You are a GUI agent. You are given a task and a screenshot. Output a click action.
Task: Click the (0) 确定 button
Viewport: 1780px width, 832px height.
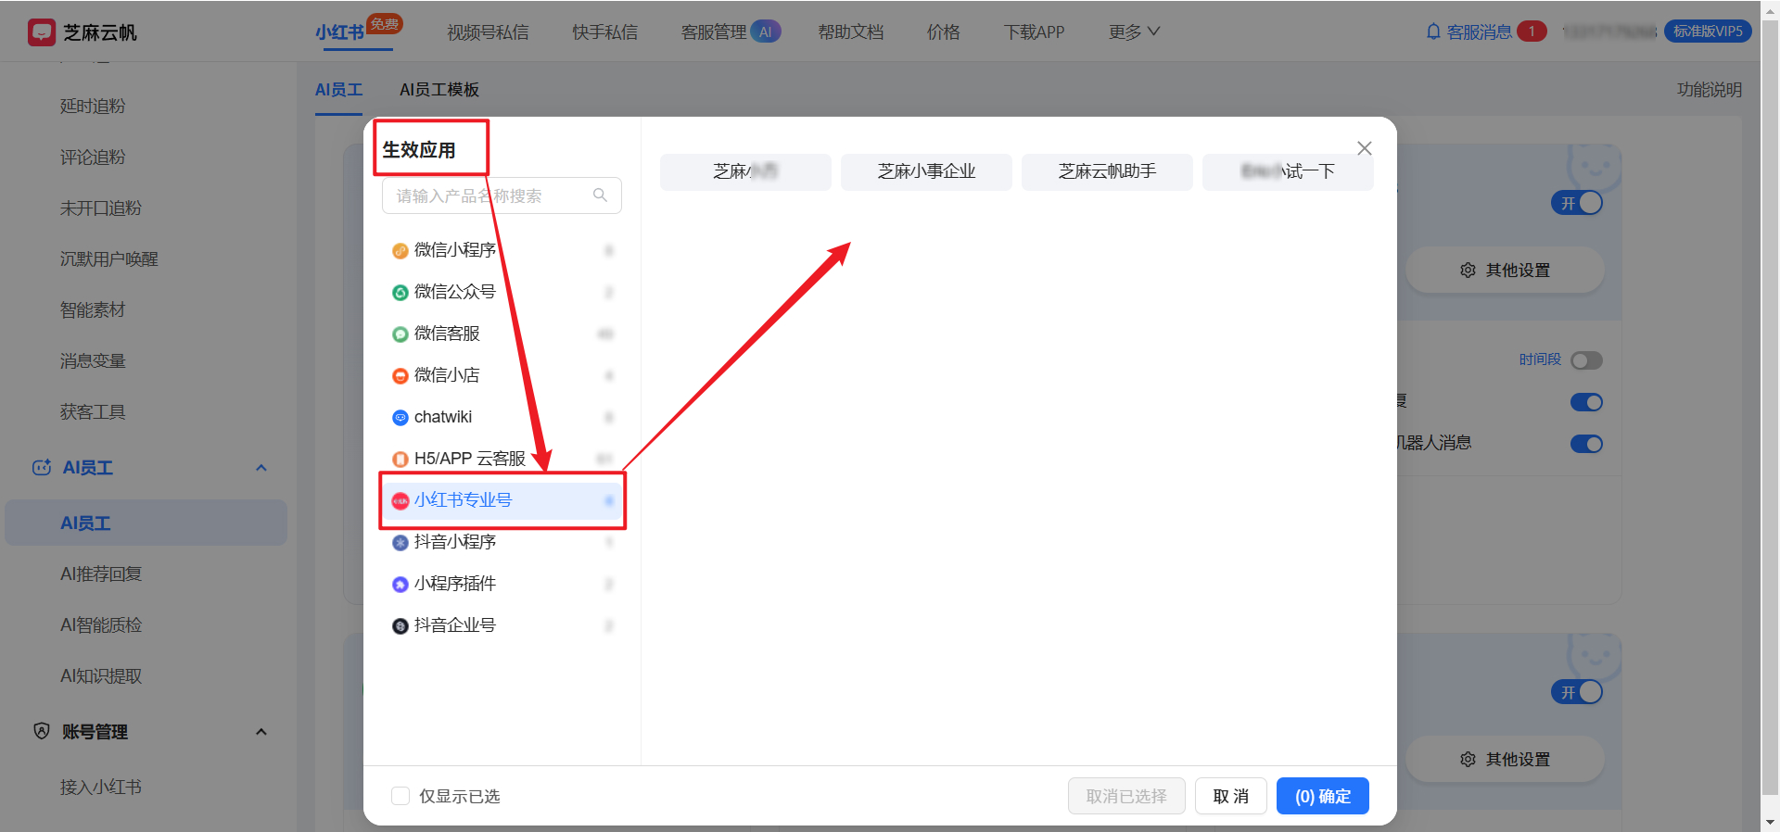pos(1323,796)
